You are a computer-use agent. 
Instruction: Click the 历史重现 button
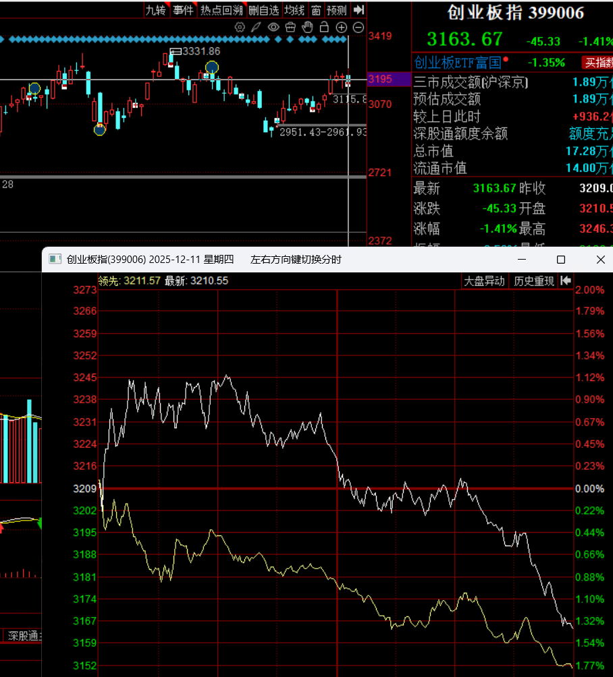point(534,281)
